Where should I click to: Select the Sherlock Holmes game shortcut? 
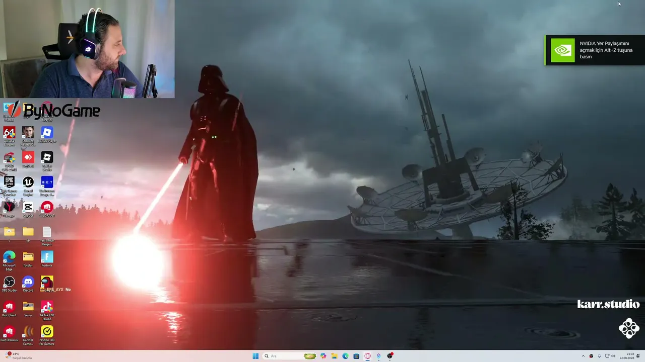pos(28,135)
